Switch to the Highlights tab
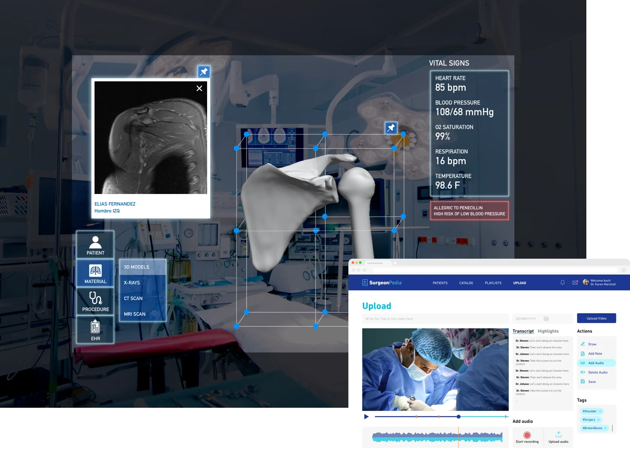Image resolution: width=630 pixels, height=454 pixels. pos(548,331)
